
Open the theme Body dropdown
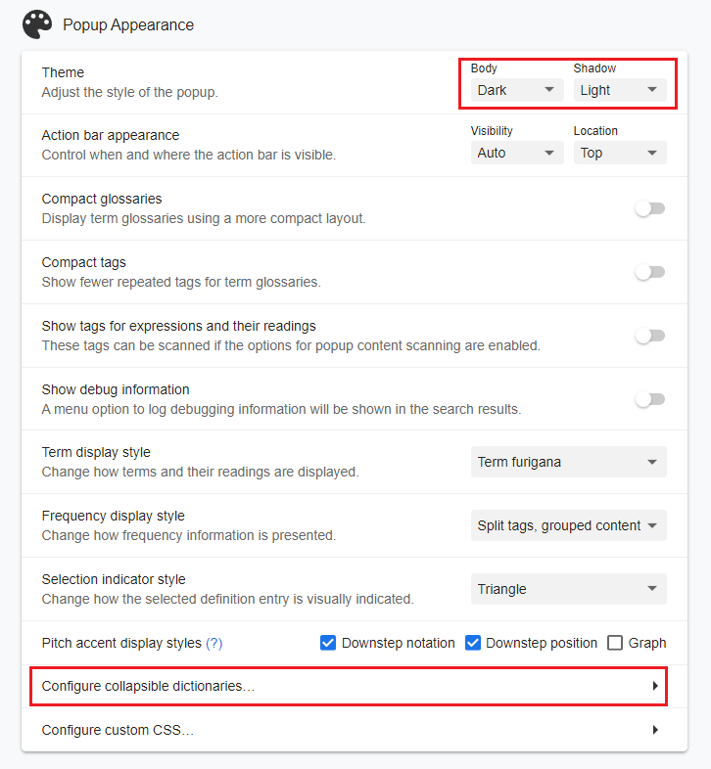tap(516, 90)
